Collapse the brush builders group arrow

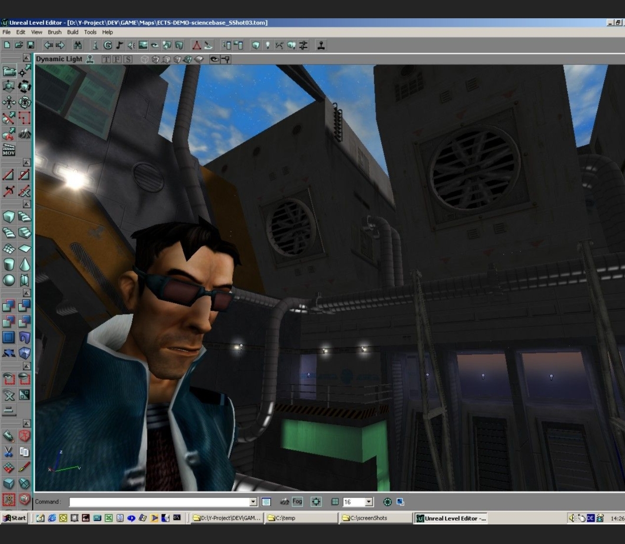[26, 204]
